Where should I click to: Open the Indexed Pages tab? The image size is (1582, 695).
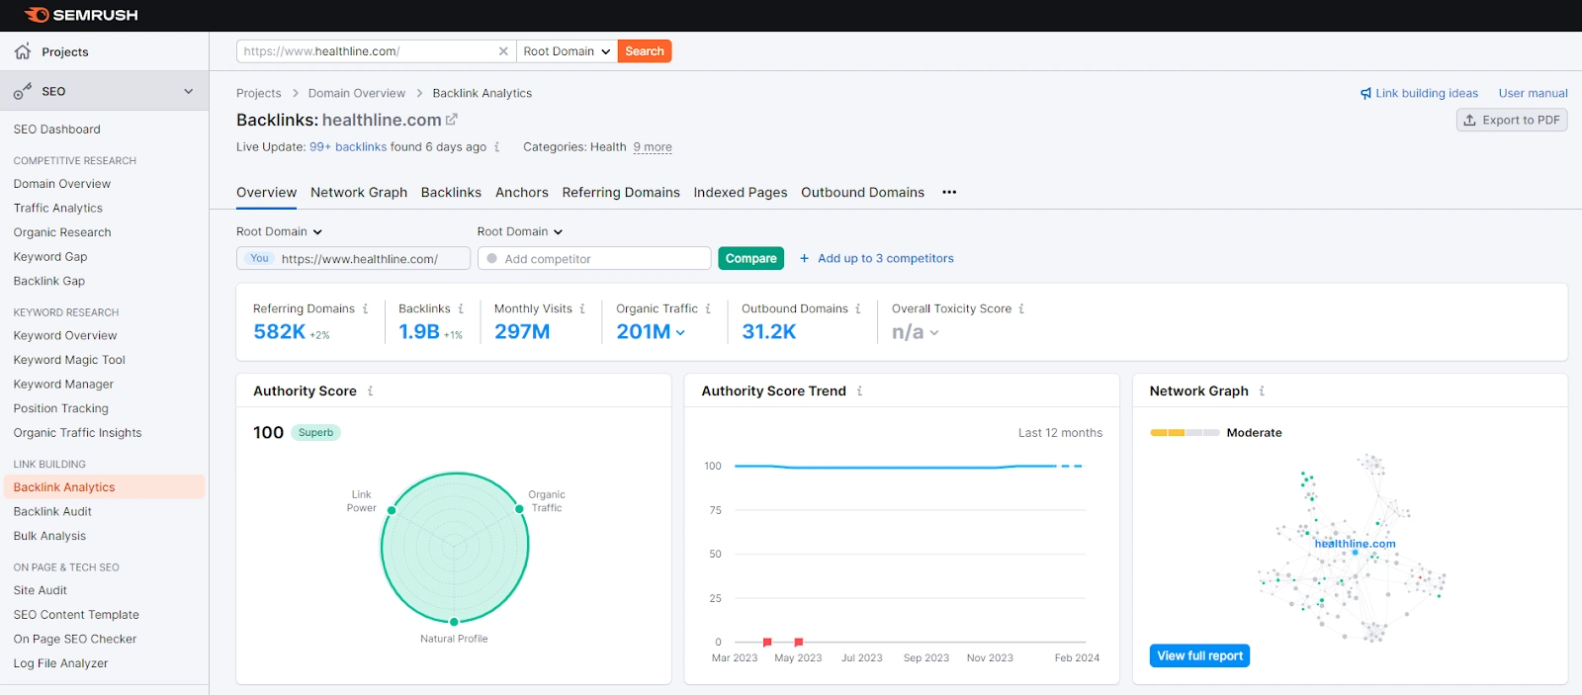741,193
